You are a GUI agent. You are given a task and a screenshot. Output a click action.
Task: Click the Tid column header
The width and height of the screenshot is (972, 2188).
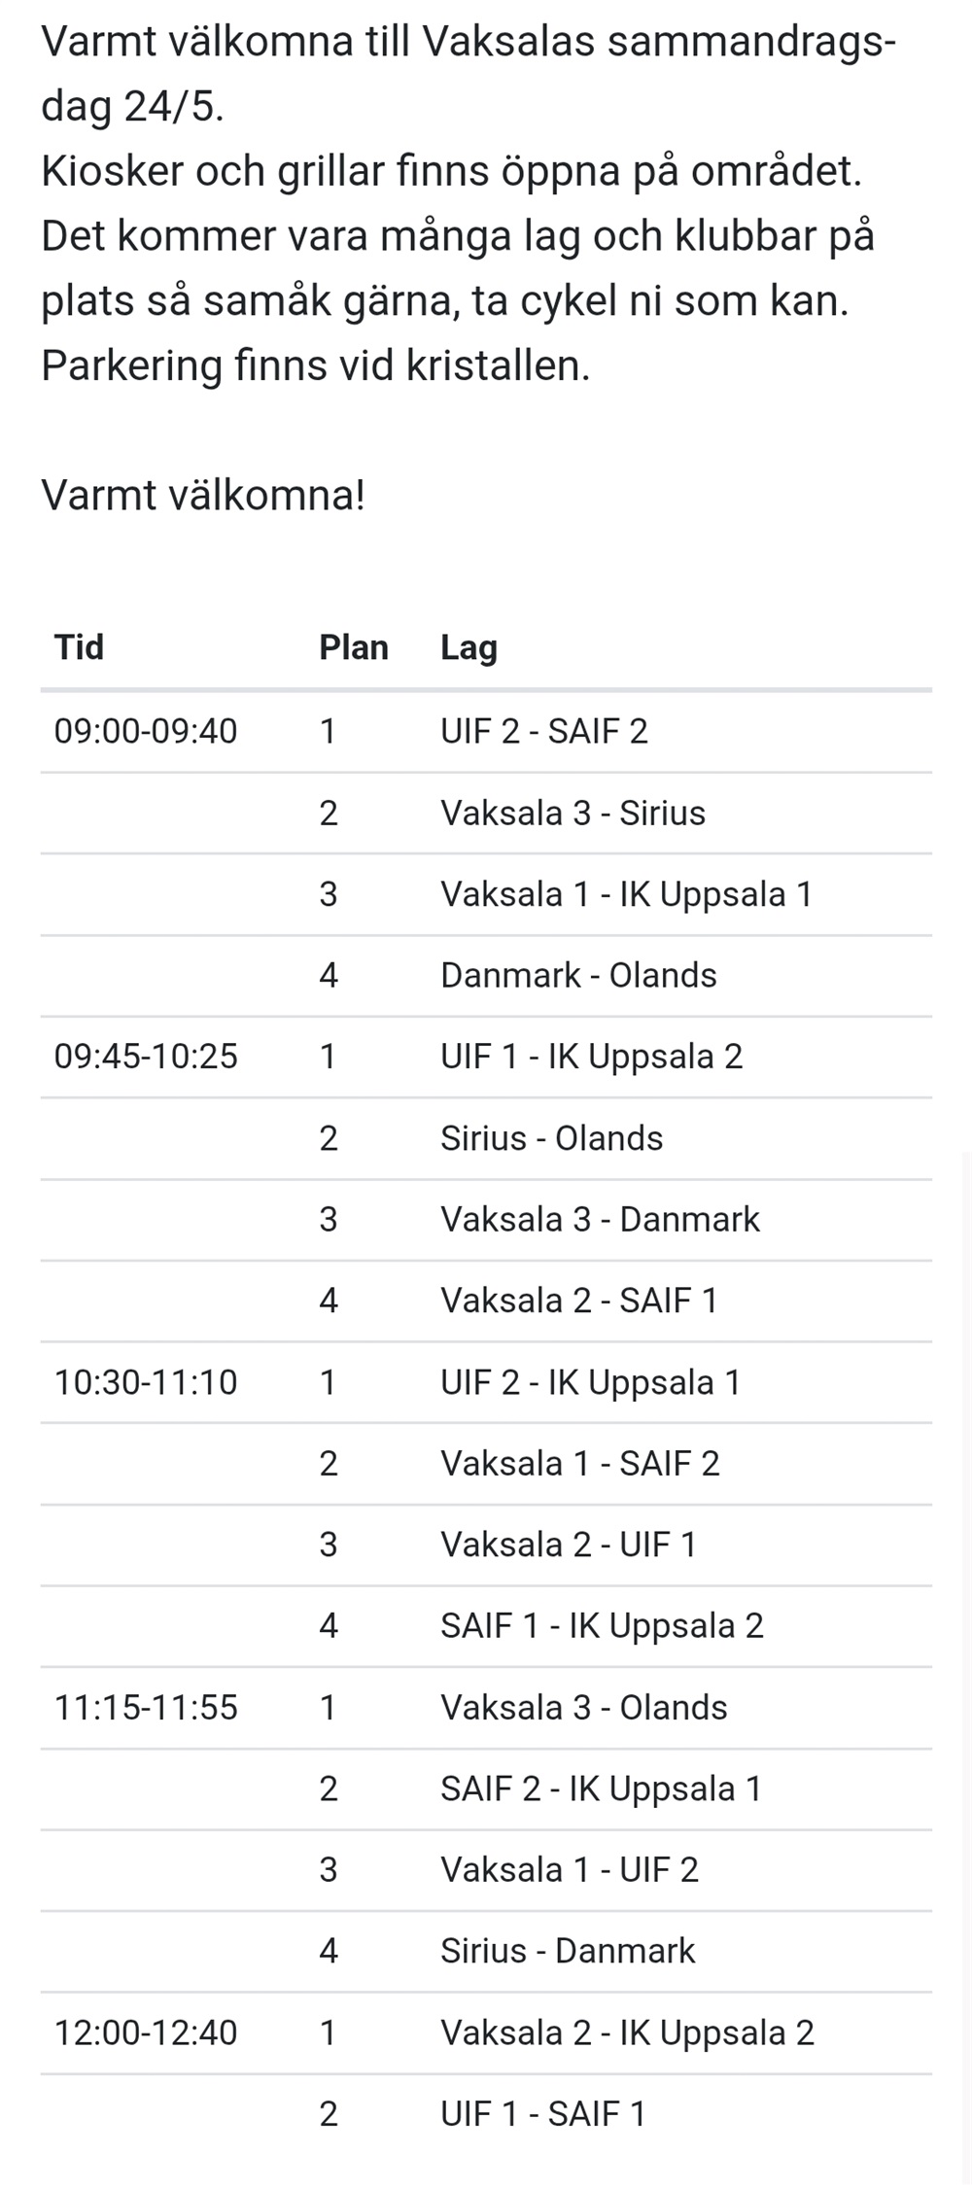coord(79,647)
